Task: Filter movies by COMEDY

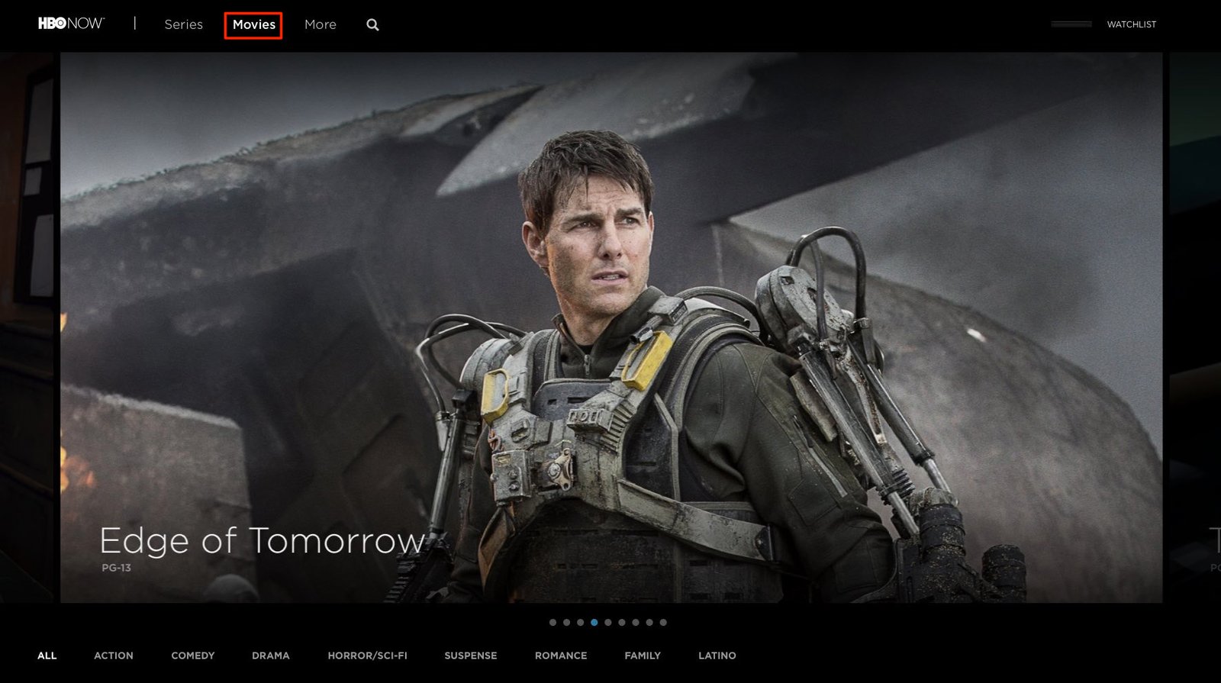Action: (x=193, y=656)
